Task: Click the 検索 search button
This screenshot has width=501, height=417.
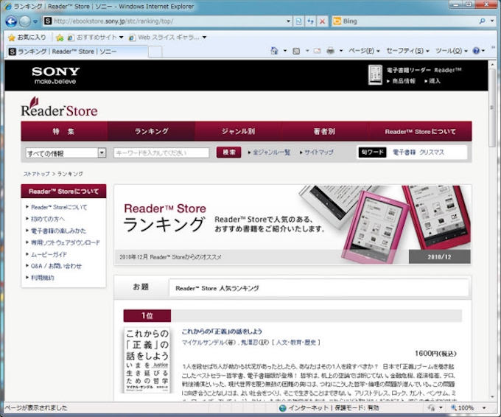Action: pos(228,153)
